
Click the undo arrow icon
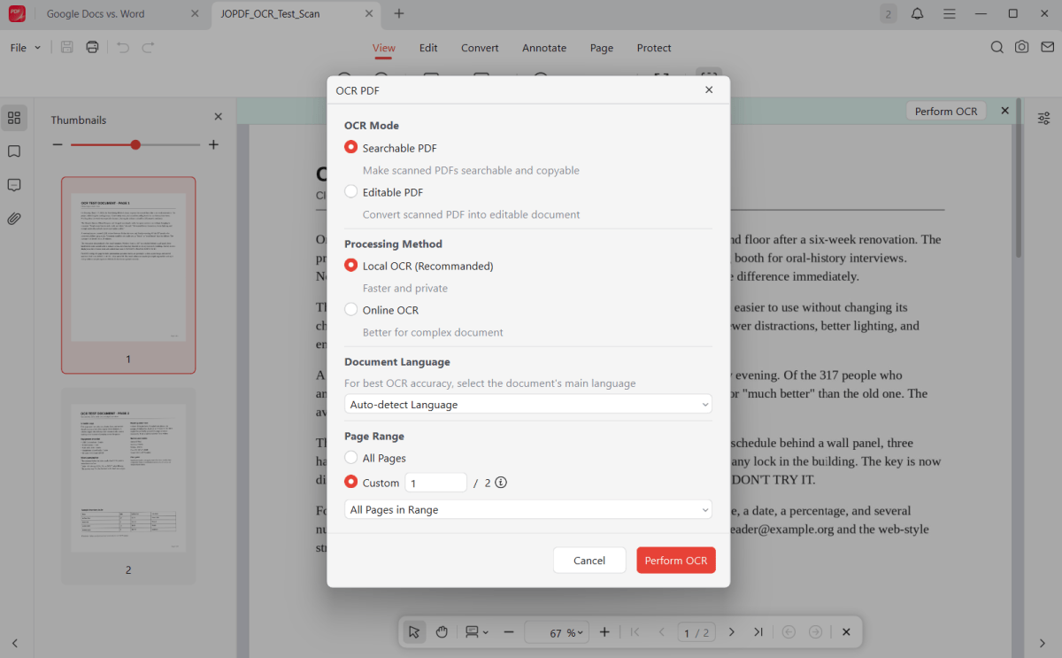pyautogui.click(x=123, y=48)
